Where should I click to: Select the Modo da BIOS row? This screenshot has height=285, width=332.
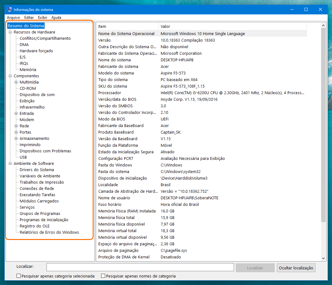[202, 119]
